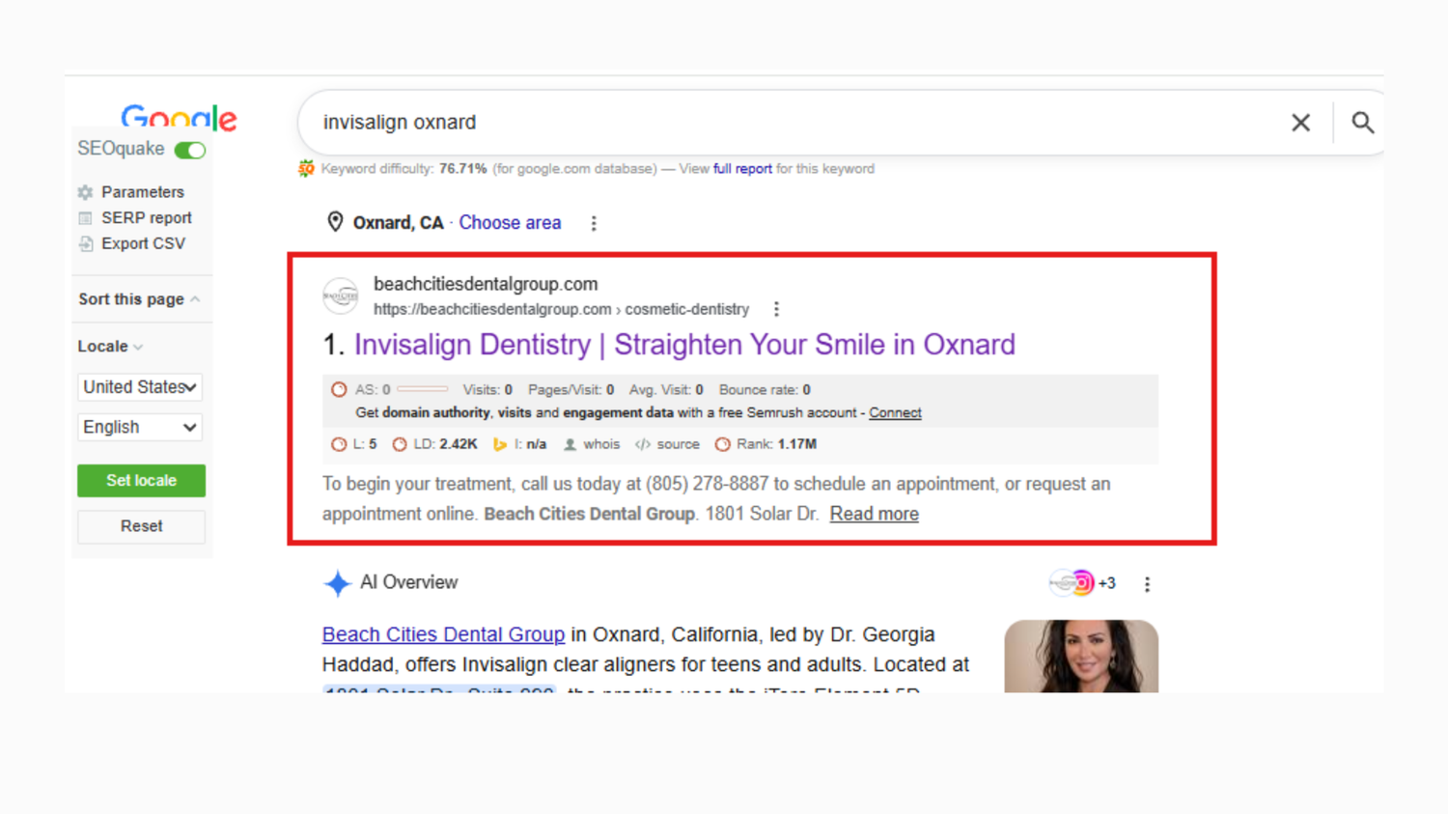Click the AI Overview source icons +3
The width and height of the screenshot is (1448, 814).
pos(1083,583)
